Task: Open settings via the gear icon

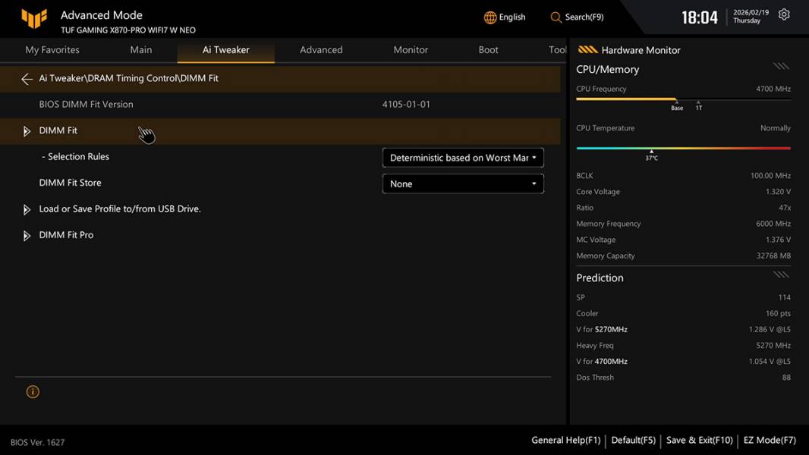Action: coord(784,15)
